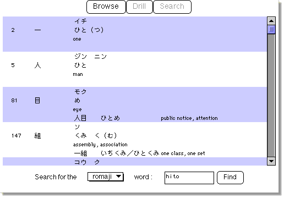
Task: Click the meaning 'public notice, attention'
Action: (x=189, y=118)
